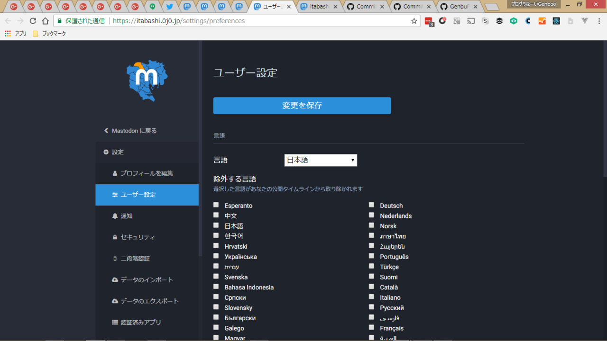Open the セキュリティ settings section
607x341 pixels.
click(138, 237)
